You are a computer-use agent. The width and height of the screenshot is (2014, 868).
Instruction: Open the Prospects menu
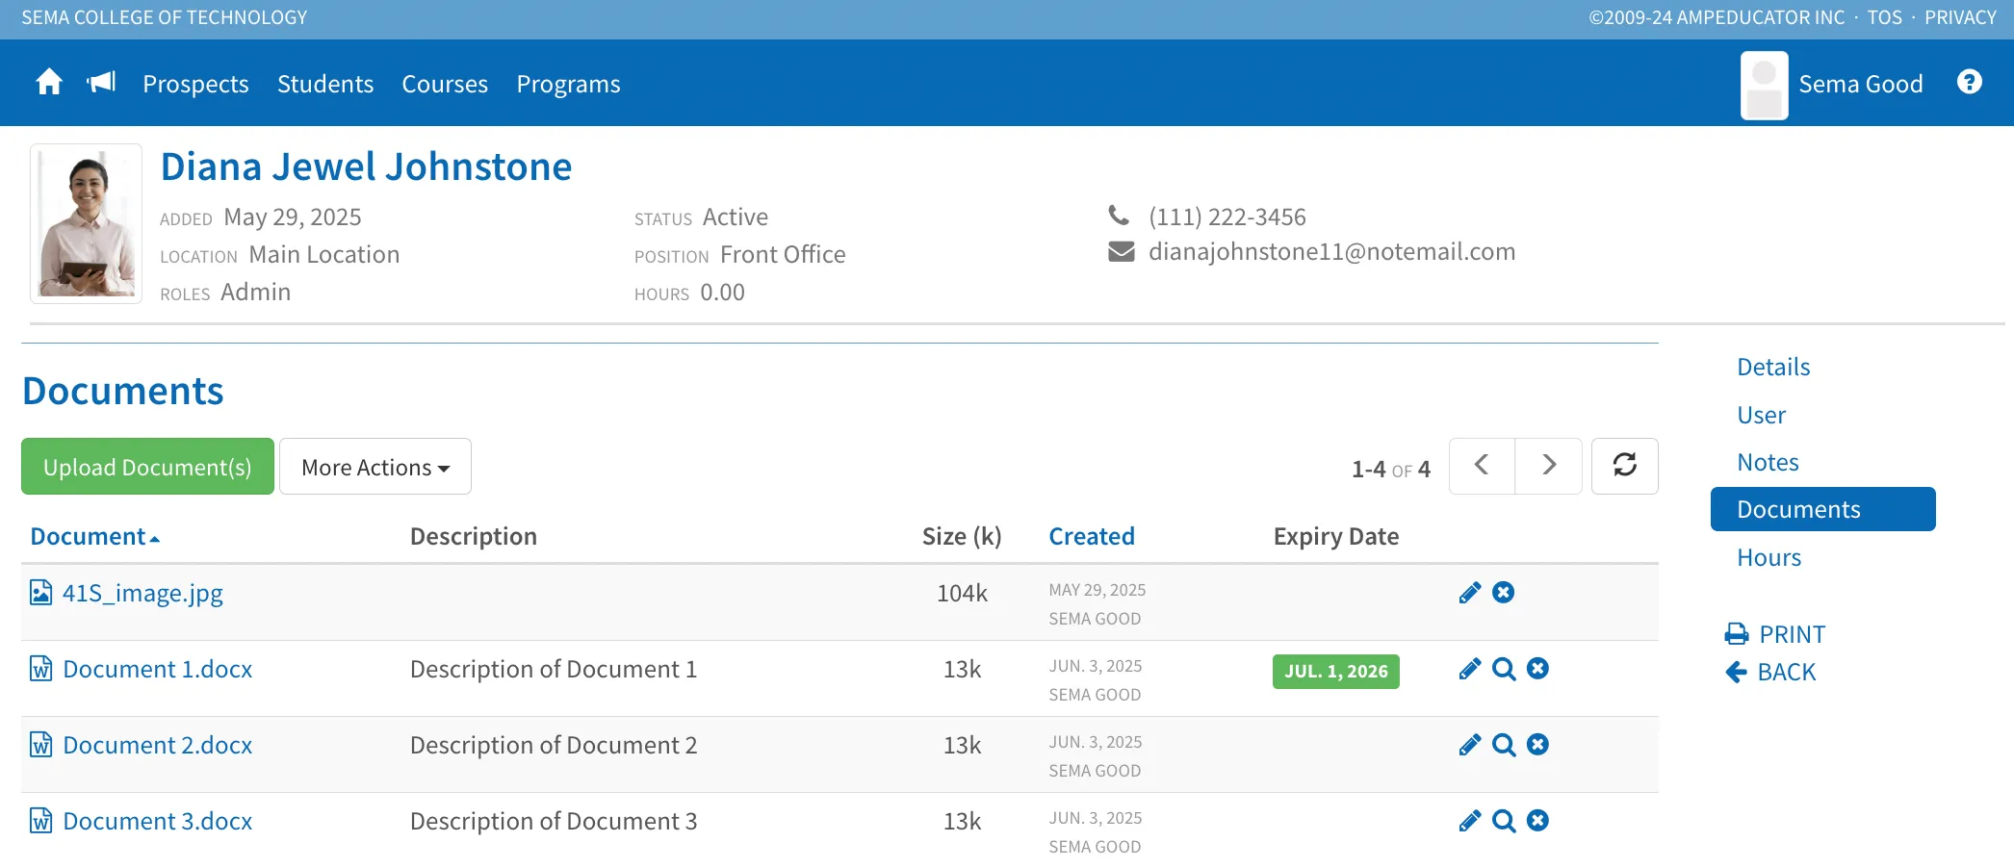tap(195, 85)
